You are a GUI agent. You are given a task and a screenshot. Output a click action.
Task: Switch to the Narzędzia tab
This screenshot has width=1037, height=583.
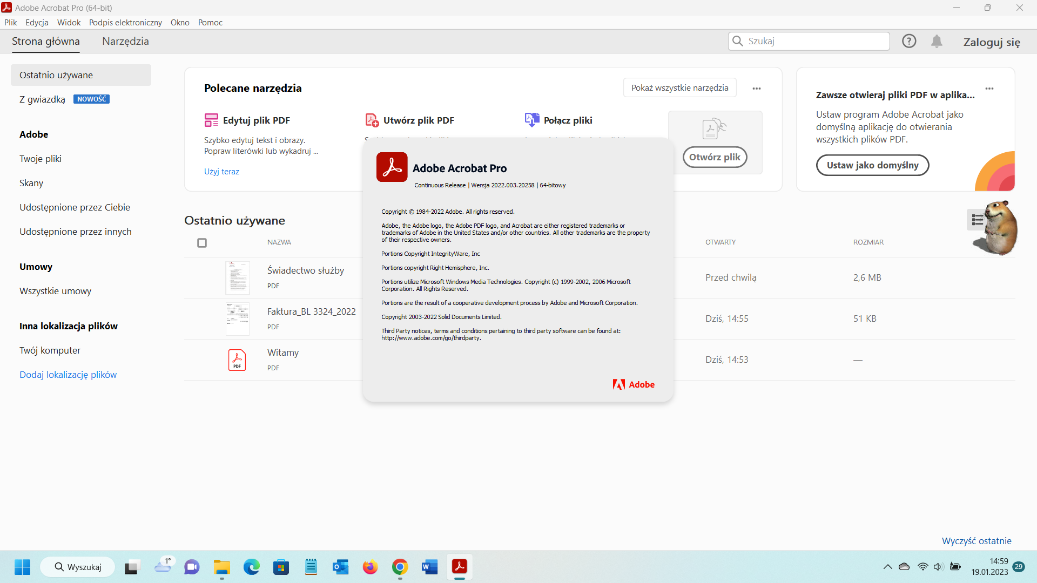(x=125, y=41)
